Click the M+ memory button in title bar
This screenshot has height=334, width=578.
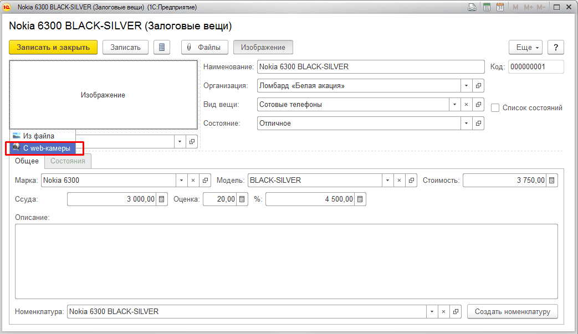[x=528, y=7]
